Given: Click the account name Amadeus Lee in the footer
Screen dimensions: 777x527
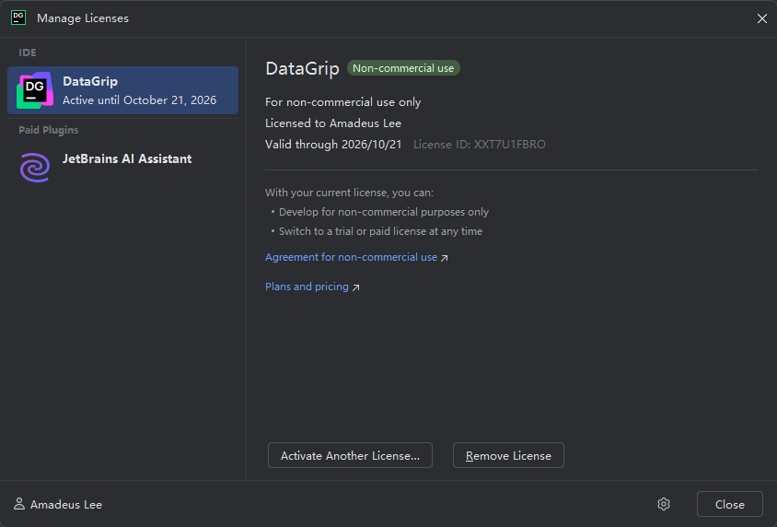Looking at the screenshot, I should click(66, 504).
